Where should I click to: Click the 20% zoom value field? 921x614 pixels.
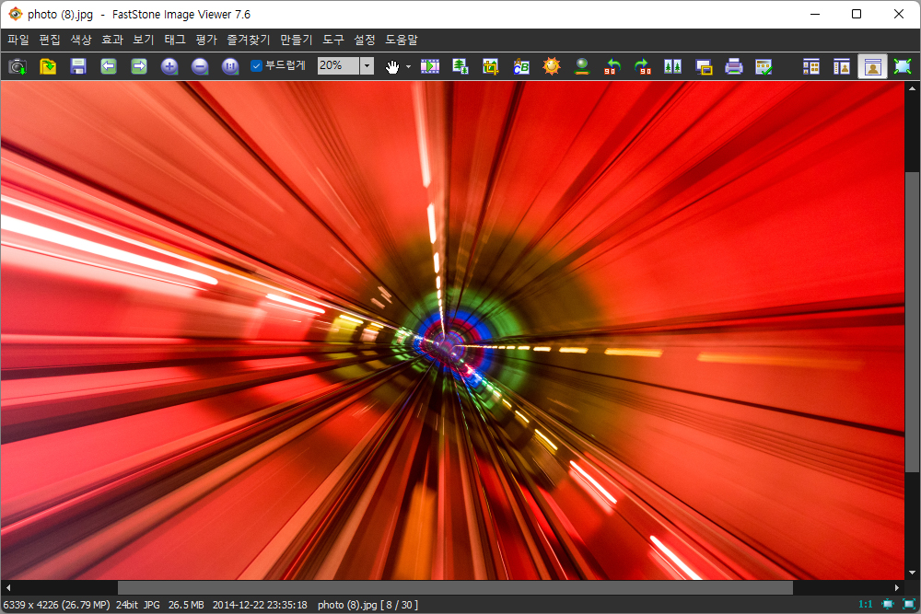point(338,65)
